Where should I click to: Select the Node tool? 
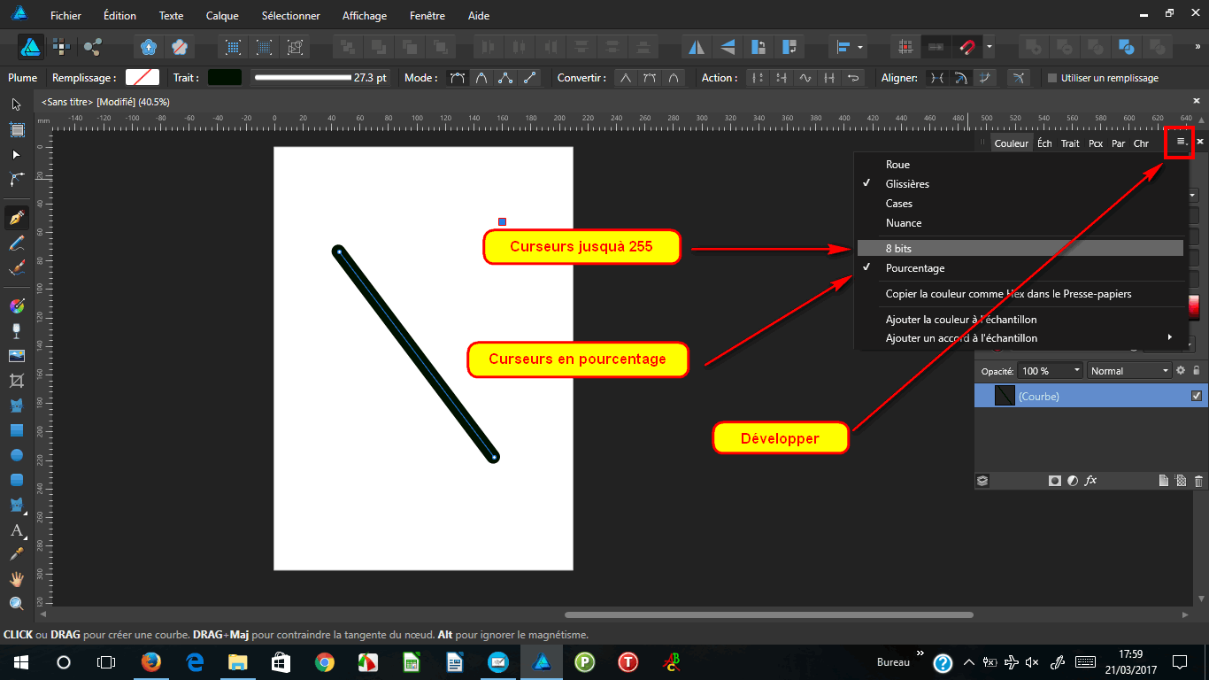click(x=16, y=154)
